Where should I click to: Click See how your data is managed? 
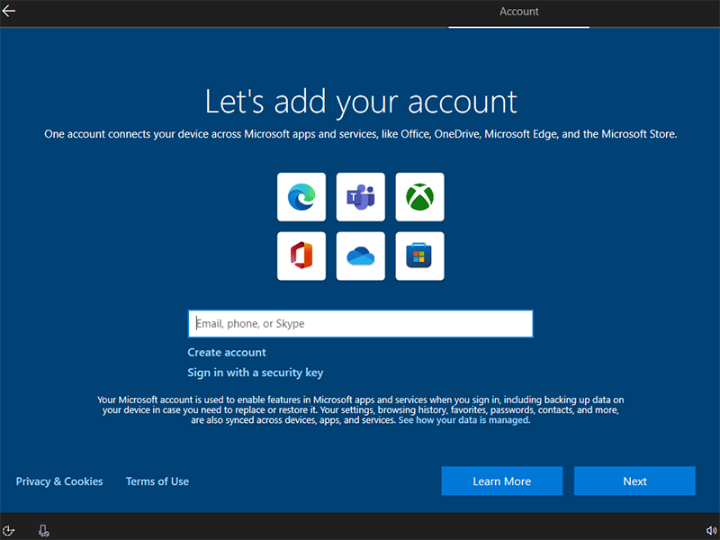coord(465,418)
